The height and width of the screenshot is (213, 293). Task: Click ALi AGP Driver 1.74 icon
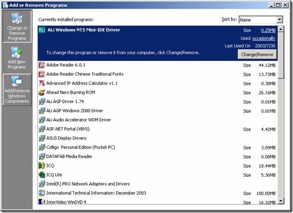click(42, 102)
